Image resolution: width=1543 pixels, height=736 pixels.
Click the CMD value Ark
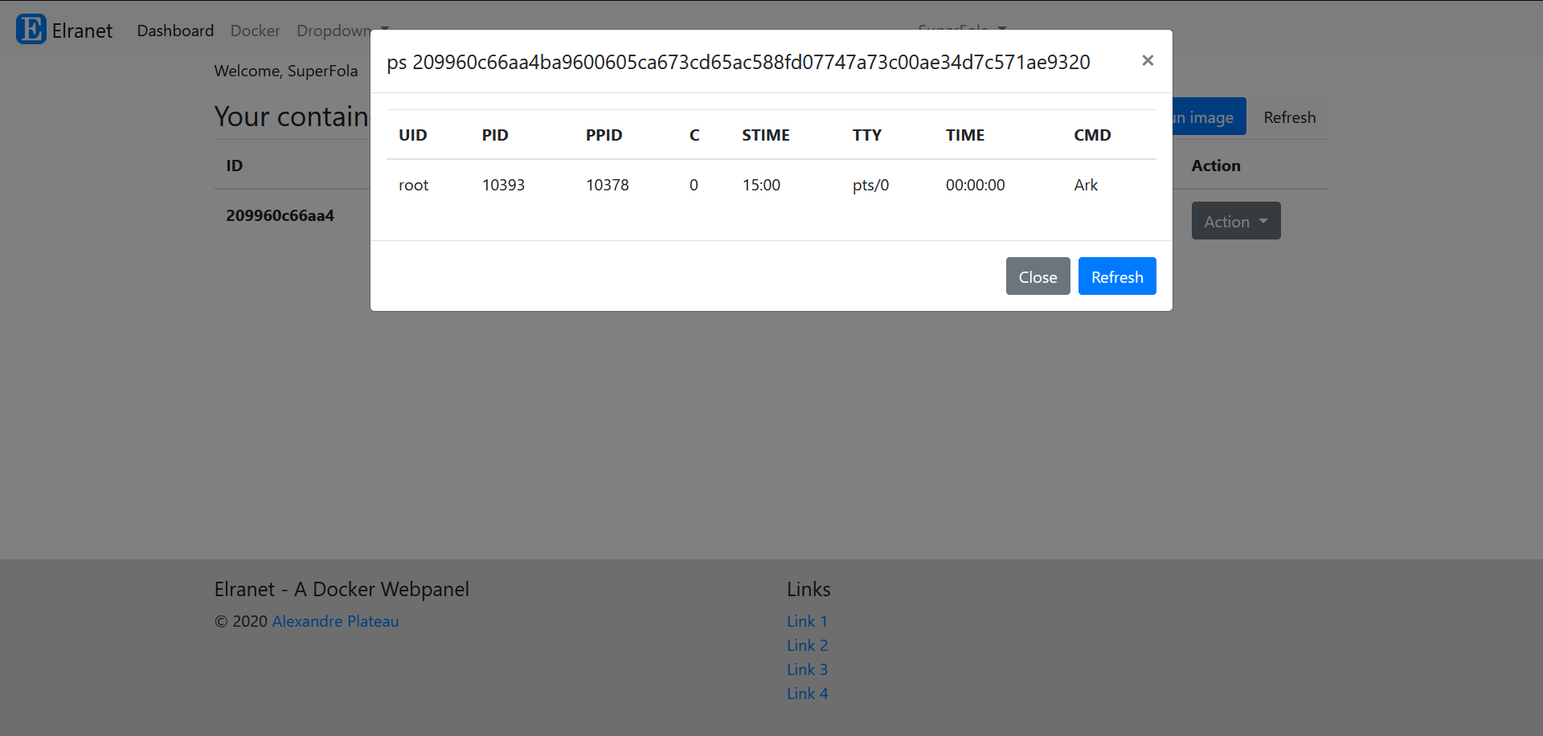tap(1086, 185)
